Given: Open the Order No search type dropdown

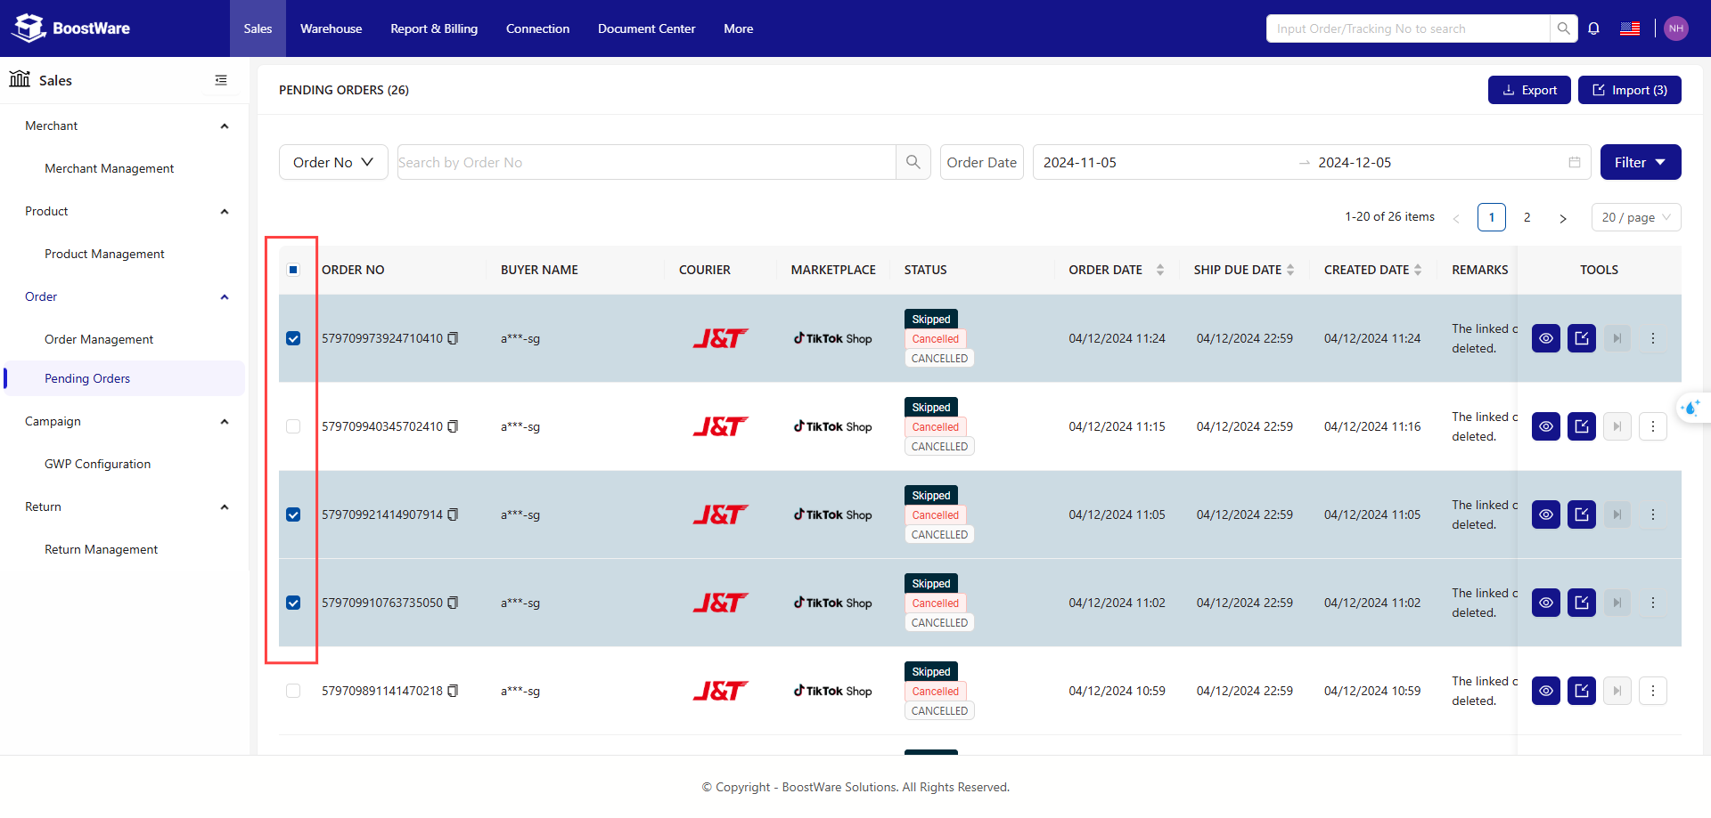Looking at the screenshot, I should tap(333, 162).
